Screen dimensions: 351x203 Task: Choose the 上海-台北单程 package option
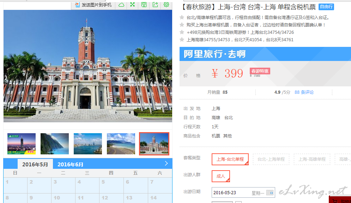[230, 159]
